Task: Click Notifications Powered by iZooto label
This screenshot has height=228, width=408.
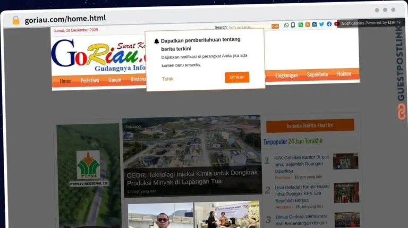Action: [x=371, y=23]
